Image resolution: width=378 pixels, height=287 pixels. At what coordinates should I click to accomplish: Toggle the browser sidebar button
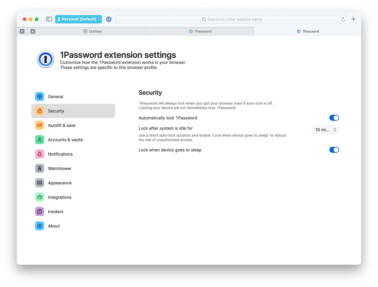tap(49, 19)
